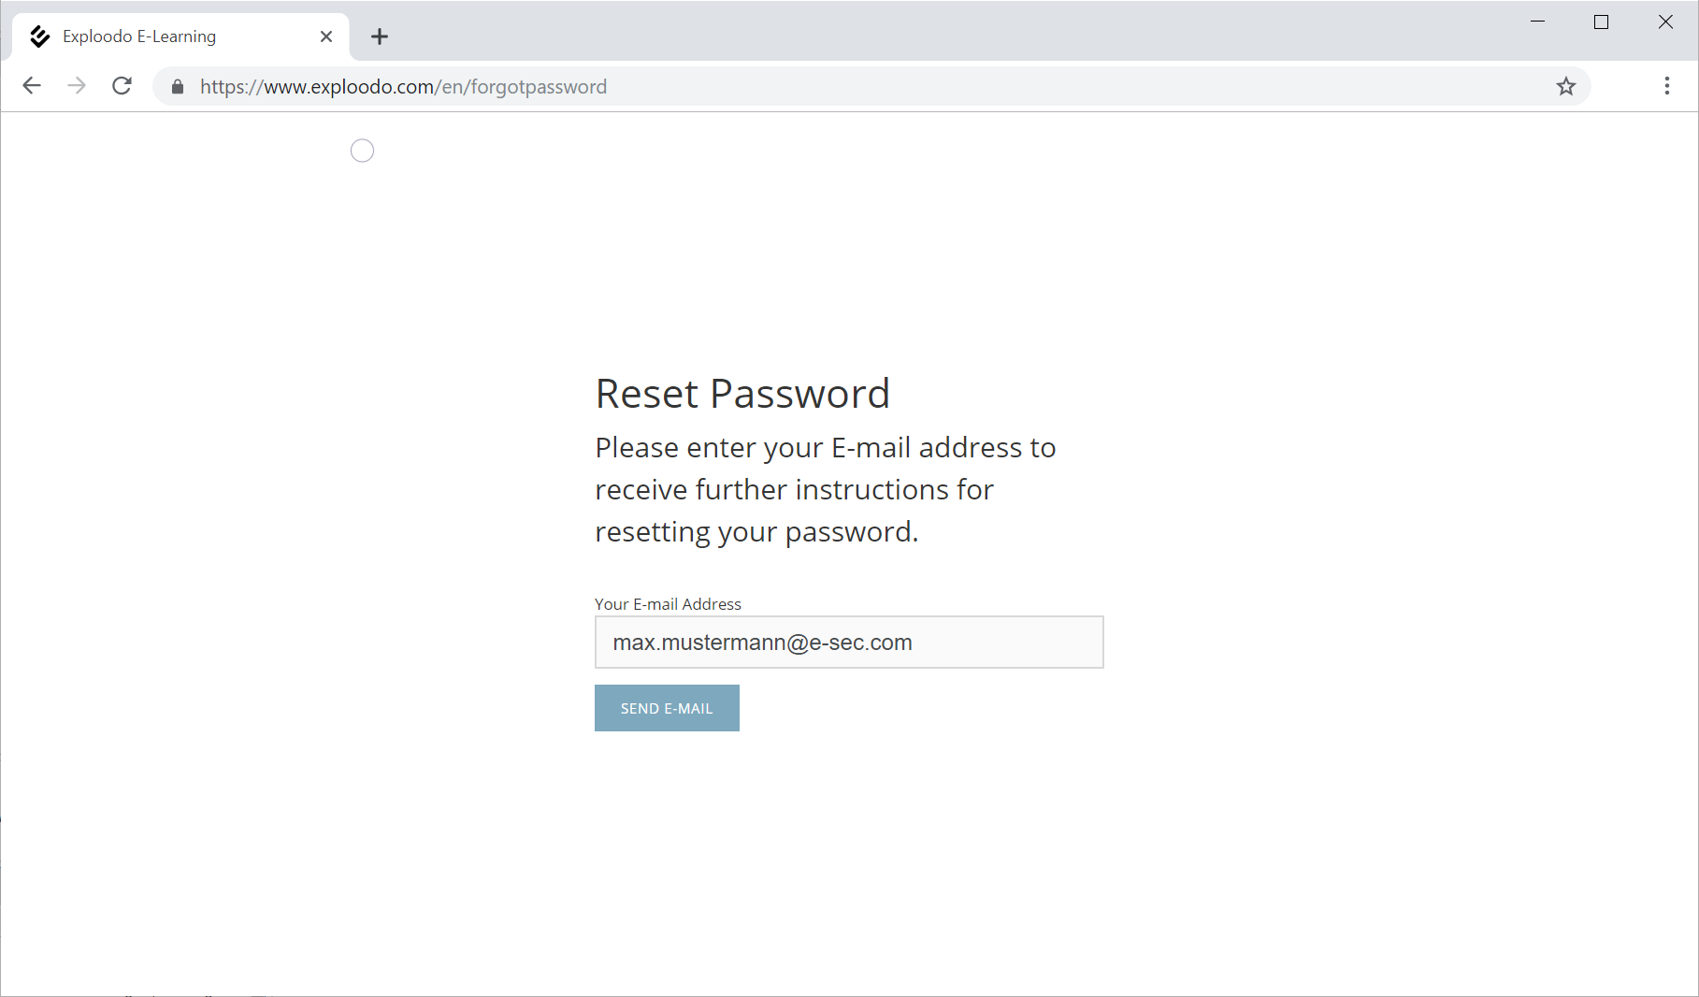Open the Chrome three-dot menu

(x=1666, y=86)
